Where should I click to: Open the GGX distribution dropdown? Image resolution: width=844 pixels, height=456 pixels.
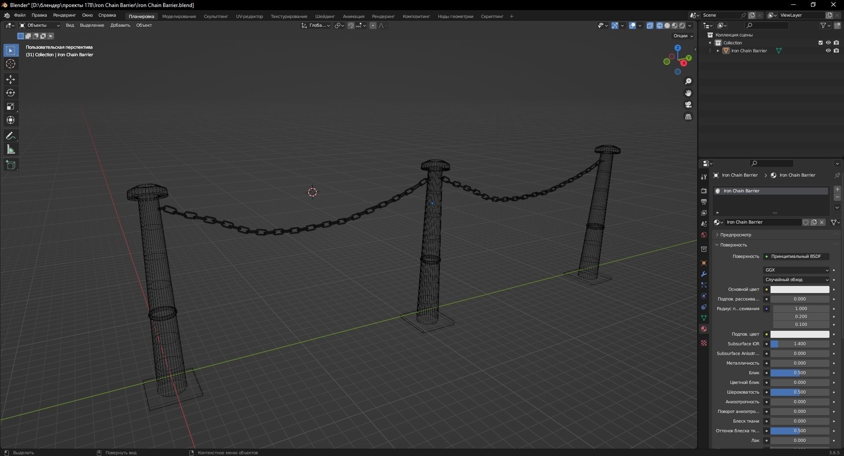point(797,270)
